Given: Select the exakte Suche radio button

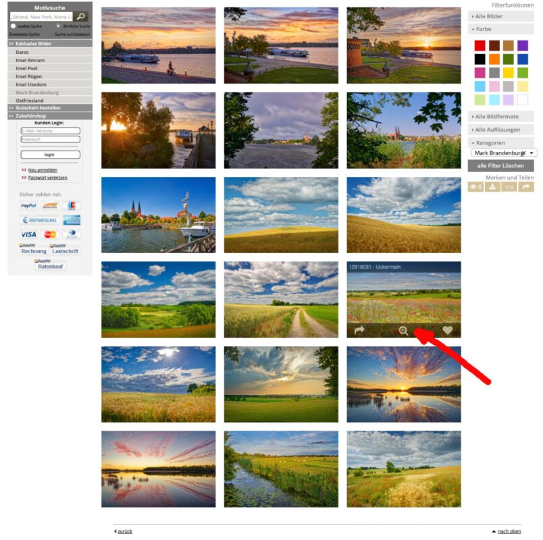Looking at the screenshot, I should click(x=13, y=26).
